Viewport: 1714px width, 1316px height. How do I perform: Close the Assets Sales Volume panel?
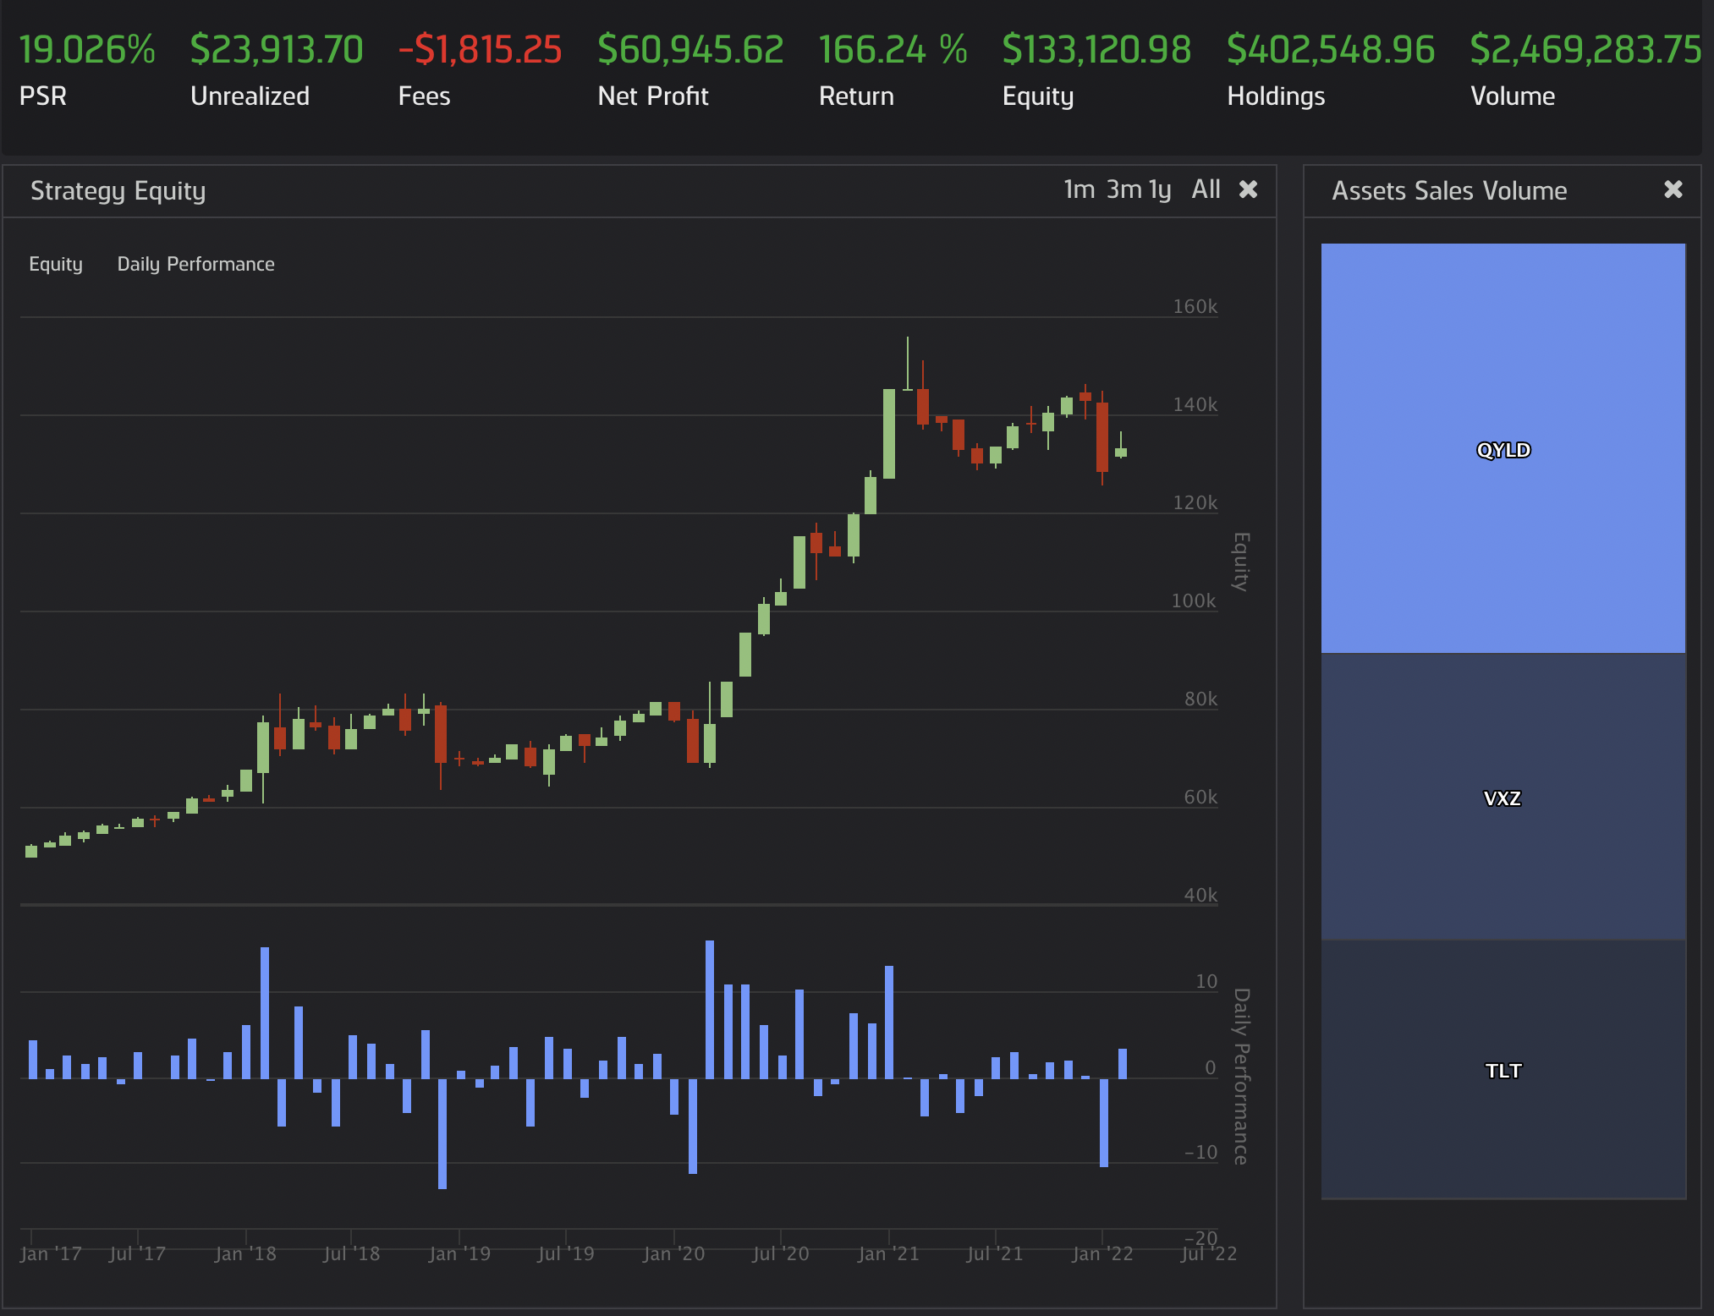[x=1673, y=189]
